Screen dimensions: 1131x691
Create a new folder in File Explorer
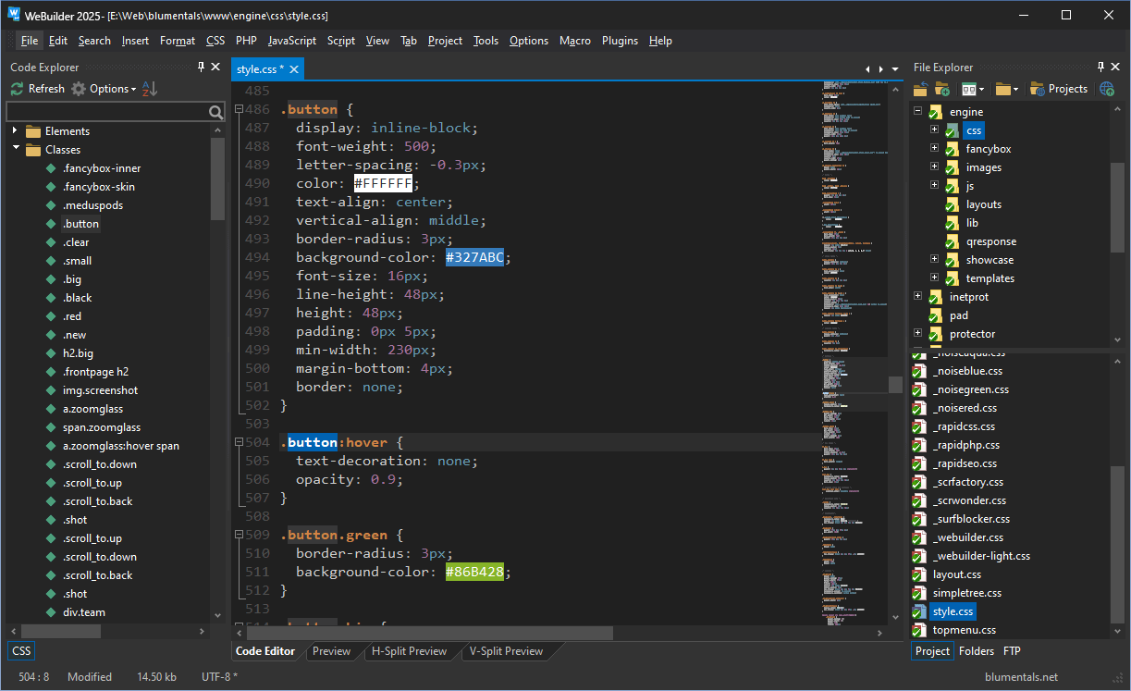(943, 89)
